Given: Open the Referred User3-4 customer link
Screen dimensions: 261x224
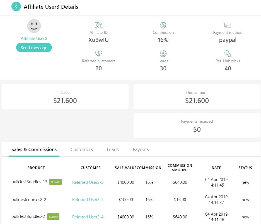Looking at the screenshot, I should tap(88, 217).
